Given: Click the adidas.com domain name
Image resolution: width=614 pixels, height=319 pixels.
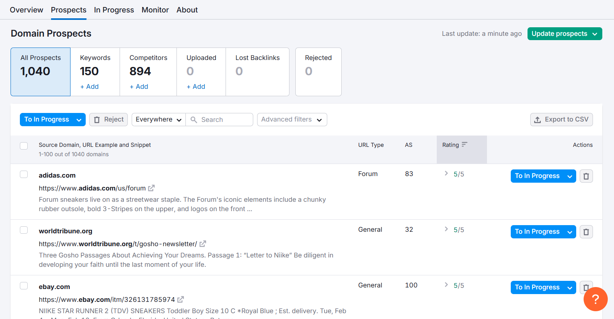Looking at the screenshot, I should pos(57,175).
